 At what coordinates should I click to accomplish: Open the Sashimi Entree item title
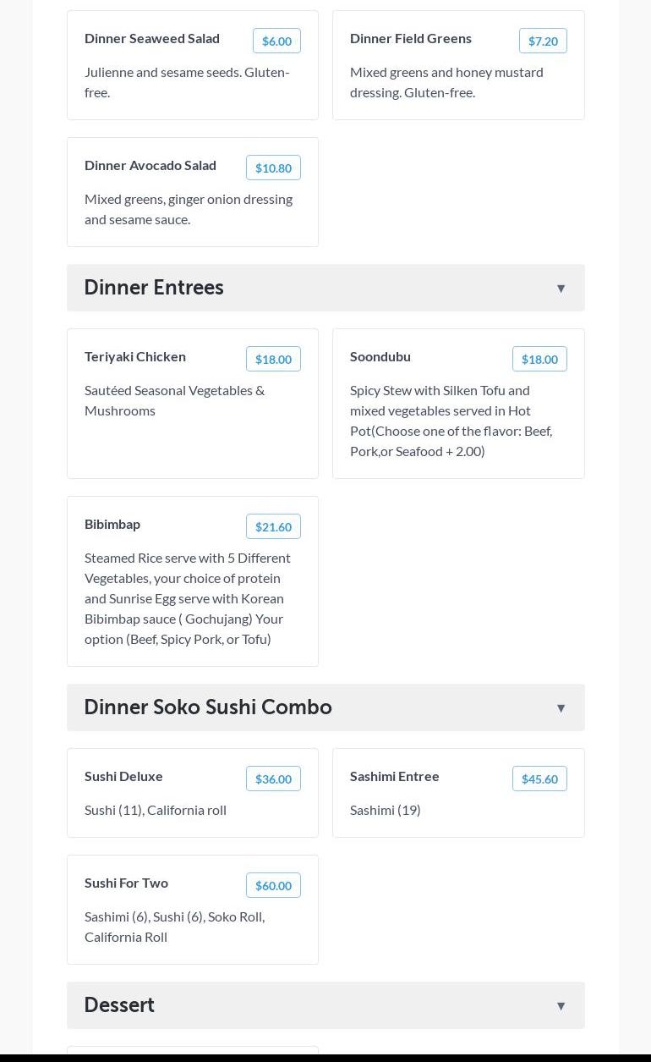pyautogui.click(x=395, y=776)
